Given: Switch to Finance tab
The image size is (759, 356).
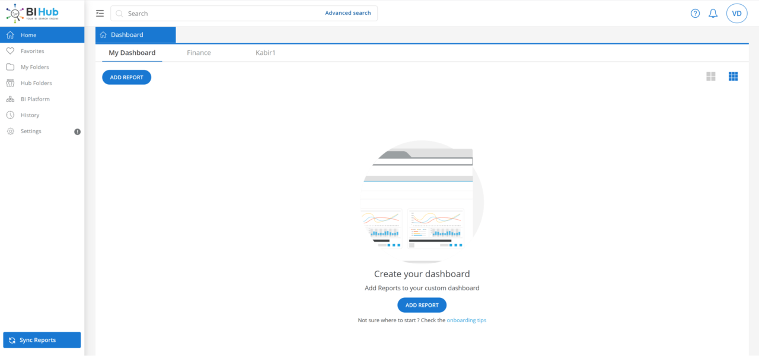Looking at the screenshot, I should click(199, 53).
